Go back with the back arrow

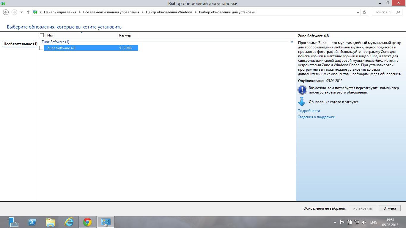[6, 12]
